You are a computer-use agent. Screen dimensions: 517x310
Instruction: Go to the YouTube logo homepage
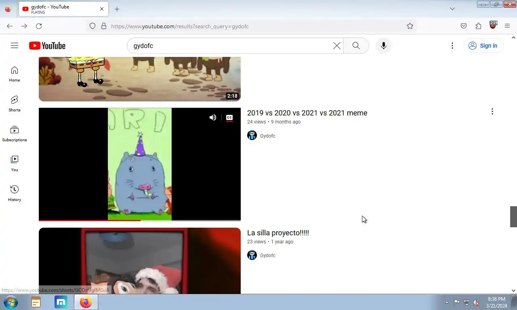(47, 46)
